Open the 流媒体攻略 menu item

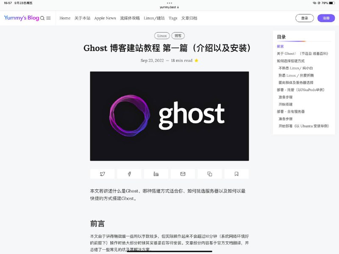point(130,18)
